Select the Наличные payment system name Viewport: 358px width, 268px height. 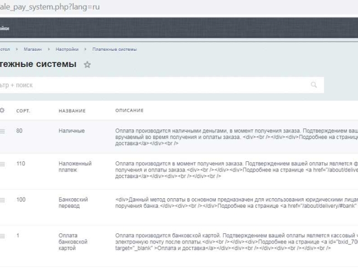(x=72, y=131)
